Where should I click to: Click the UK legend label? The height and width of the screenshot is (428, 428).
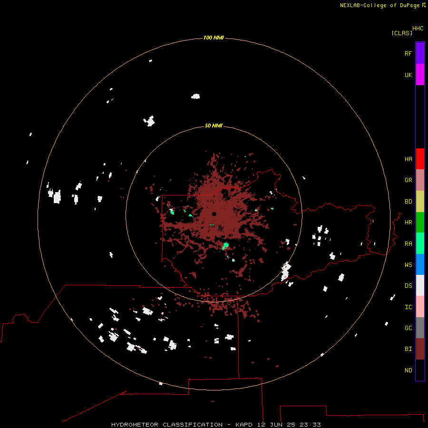click(x=408, y=75)
